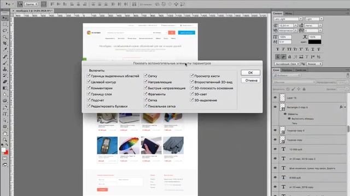Image resolution: width=350 pixels, height=196 pixels.
Task: Switch to the 'Контуры' panel tab
Action: [x=287, y=70]
